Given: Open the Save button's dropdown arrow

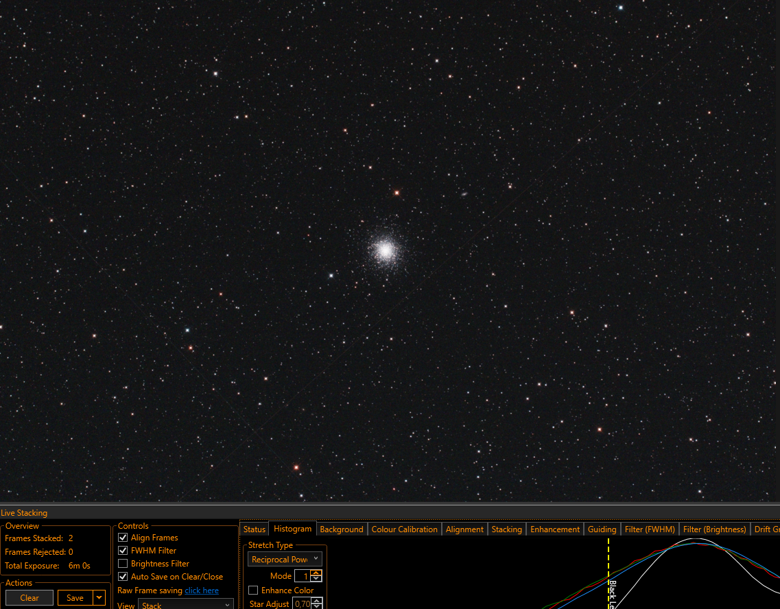Looking at the screenshot, I should click(99, 597).
